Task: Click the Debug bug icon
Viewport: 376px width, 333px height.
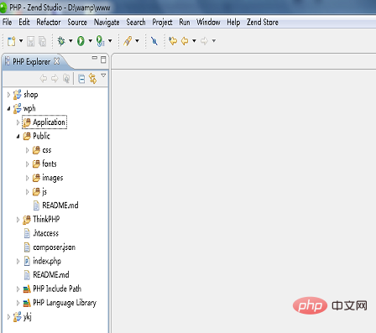Action: (x=61, y=41)
